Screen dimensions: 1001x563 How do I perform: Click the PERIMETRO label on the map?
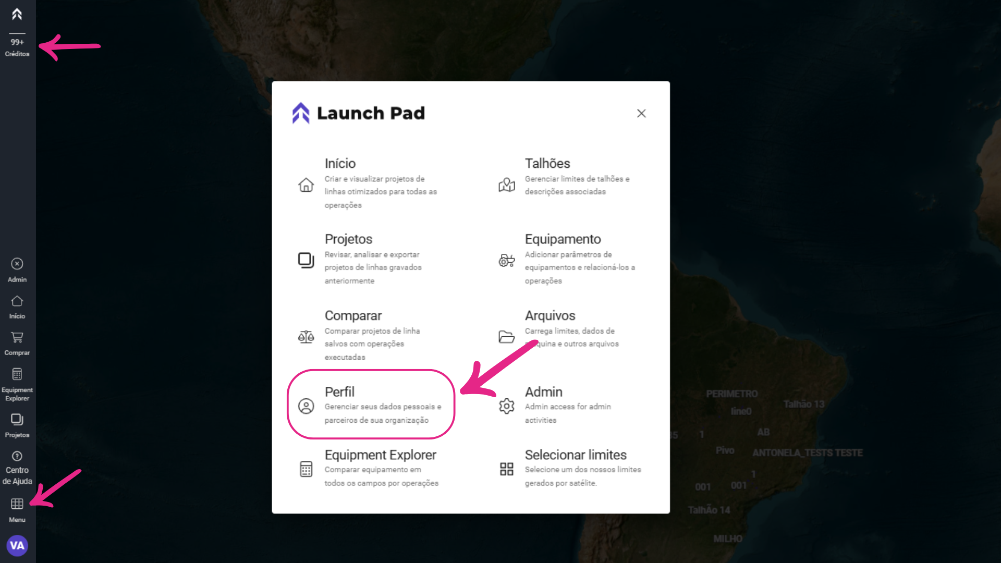pyautogui.click(x=732, y=394)
